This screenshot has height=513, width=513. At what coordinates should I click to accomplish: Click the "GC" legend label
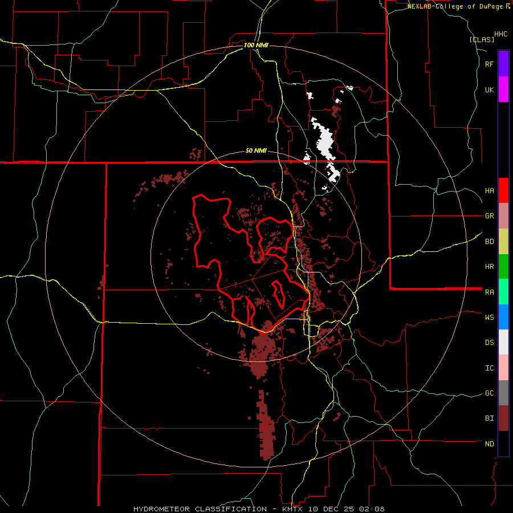pyautogui.click(x=489, y=393)
